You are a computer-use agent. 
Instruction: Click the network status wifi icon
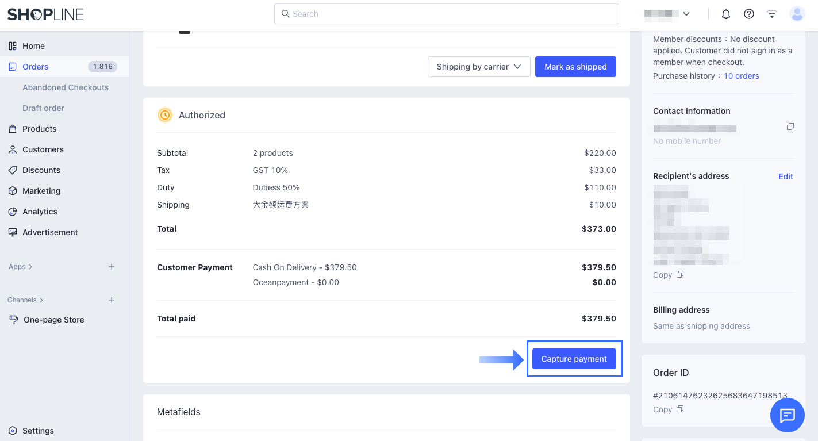(772, 14)
